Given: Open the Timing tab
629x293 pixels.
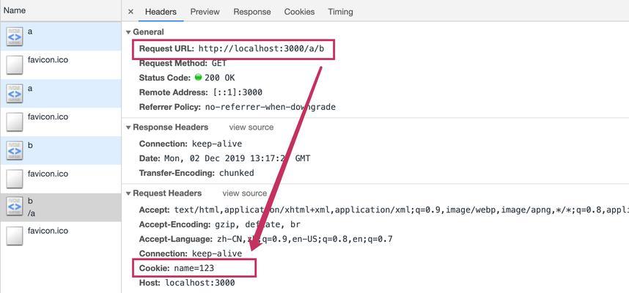Looking at the screenshot, I should (x=341, y=12).
